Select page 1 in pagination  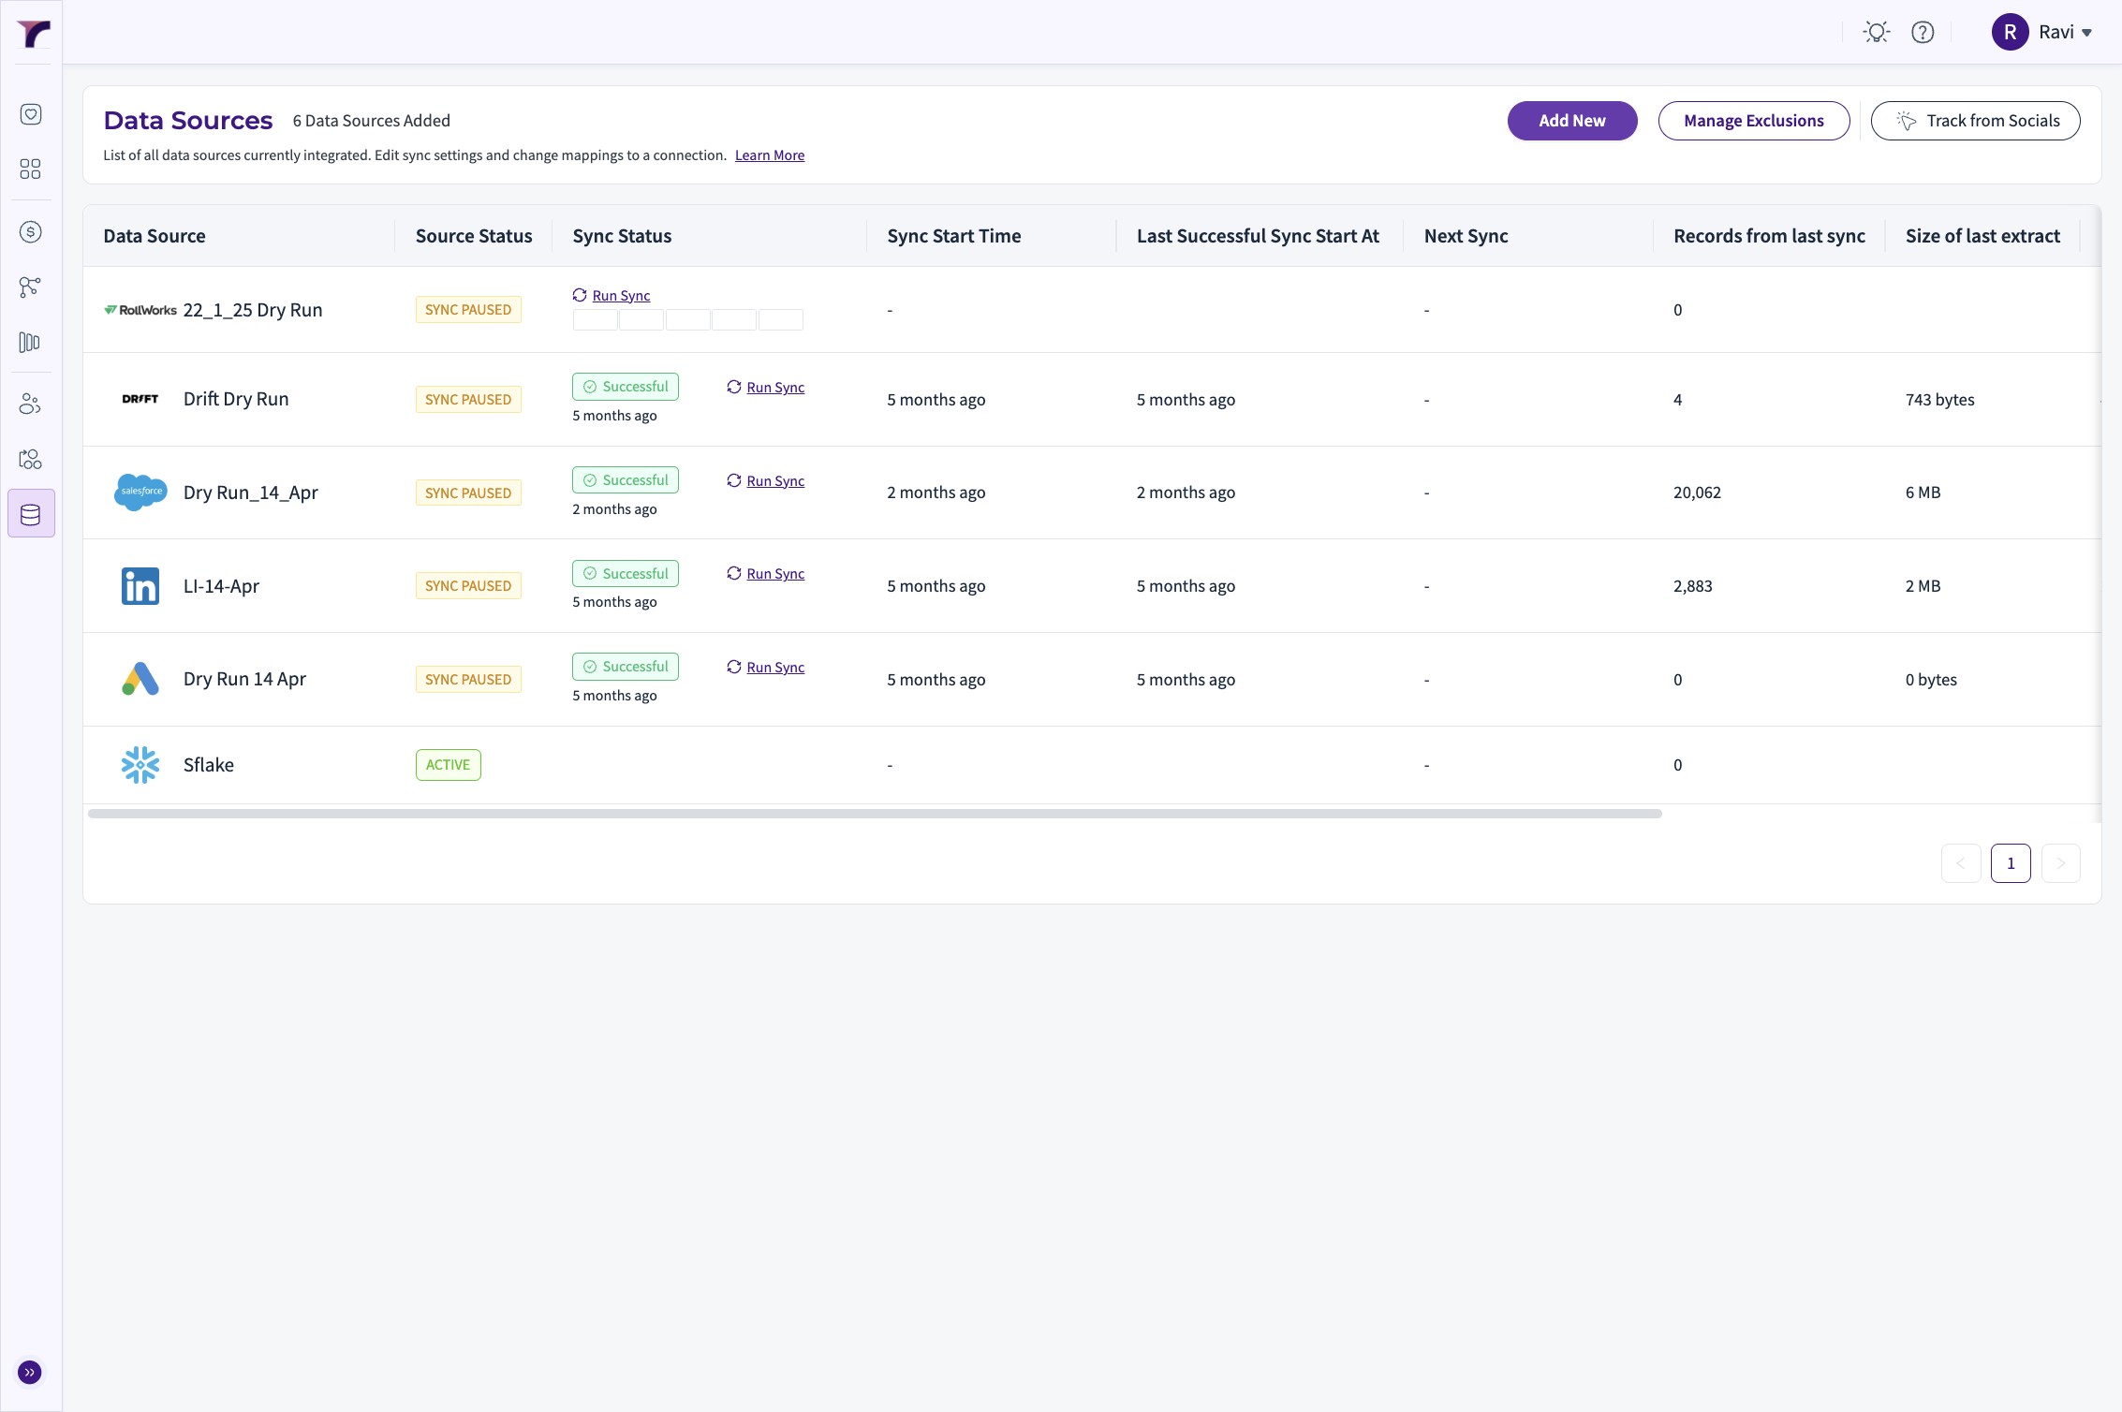(x=2010, y=863)
